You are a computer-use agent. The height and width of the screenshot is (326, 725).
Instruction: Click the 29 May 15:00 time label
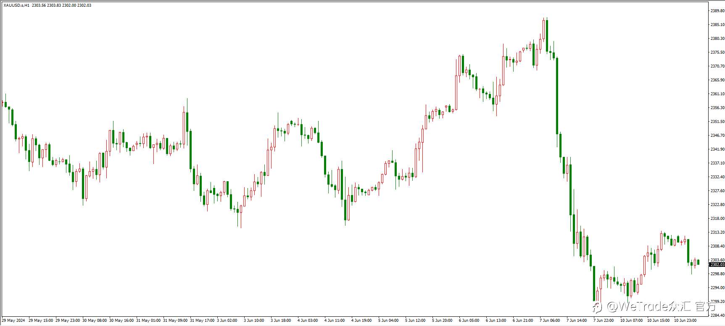pyautogui.click(x=41, y=321)
